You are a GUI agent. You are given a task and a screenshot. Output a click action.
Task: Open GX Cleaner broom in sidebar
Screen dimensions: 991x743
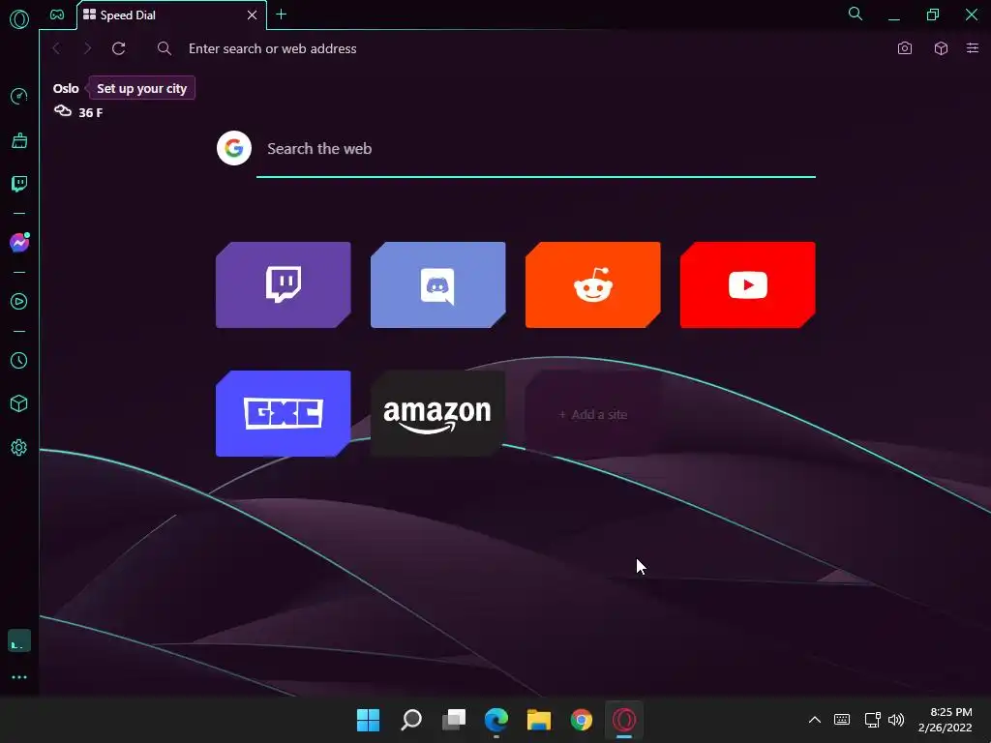click(x=19, y=140)
